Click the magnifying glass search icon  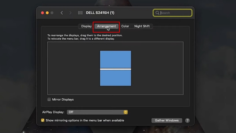[157, 13]
